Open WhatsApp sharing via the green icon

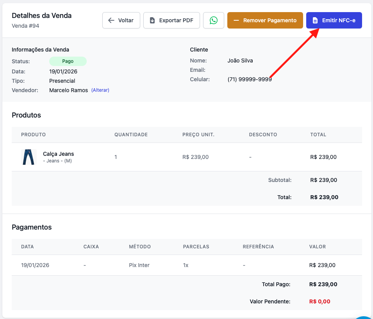[x=214, y=20]
